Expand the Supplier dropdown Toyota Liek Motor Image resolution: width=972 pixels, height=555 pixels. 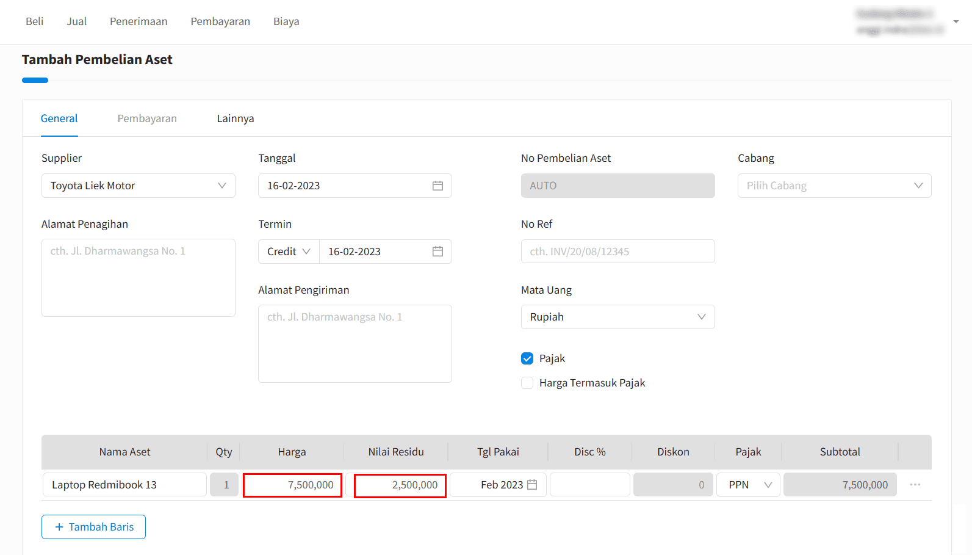point(139,186)
